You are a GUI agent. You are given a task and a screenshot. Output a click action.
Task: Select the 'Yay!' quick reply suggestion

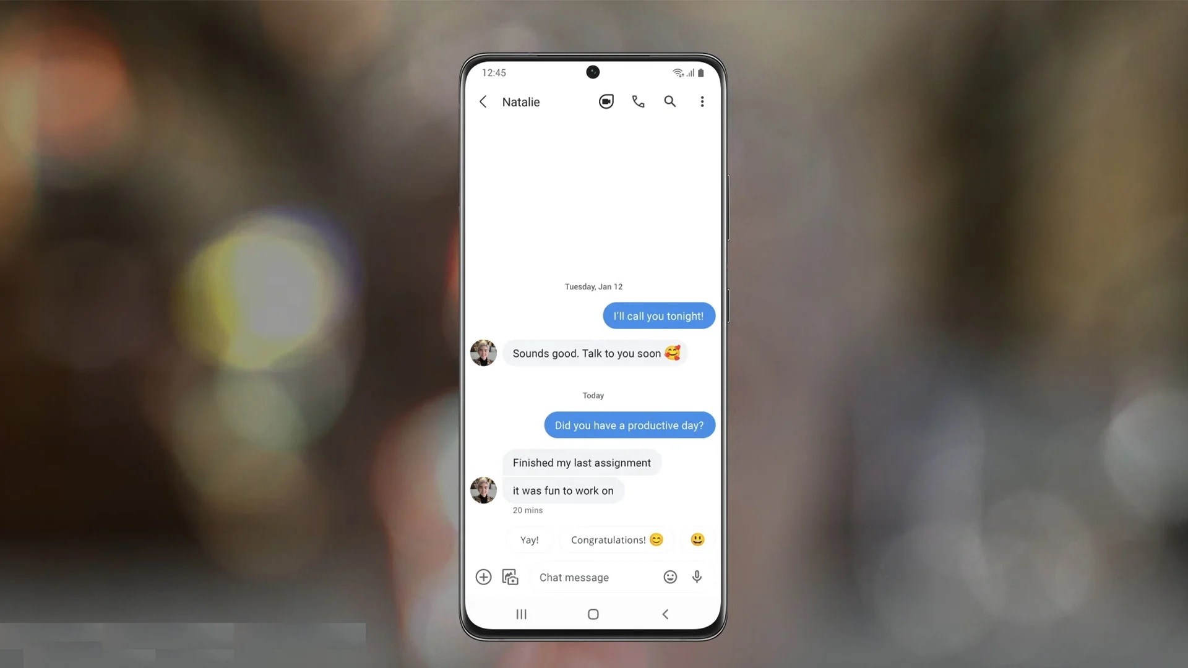(529, 539)
